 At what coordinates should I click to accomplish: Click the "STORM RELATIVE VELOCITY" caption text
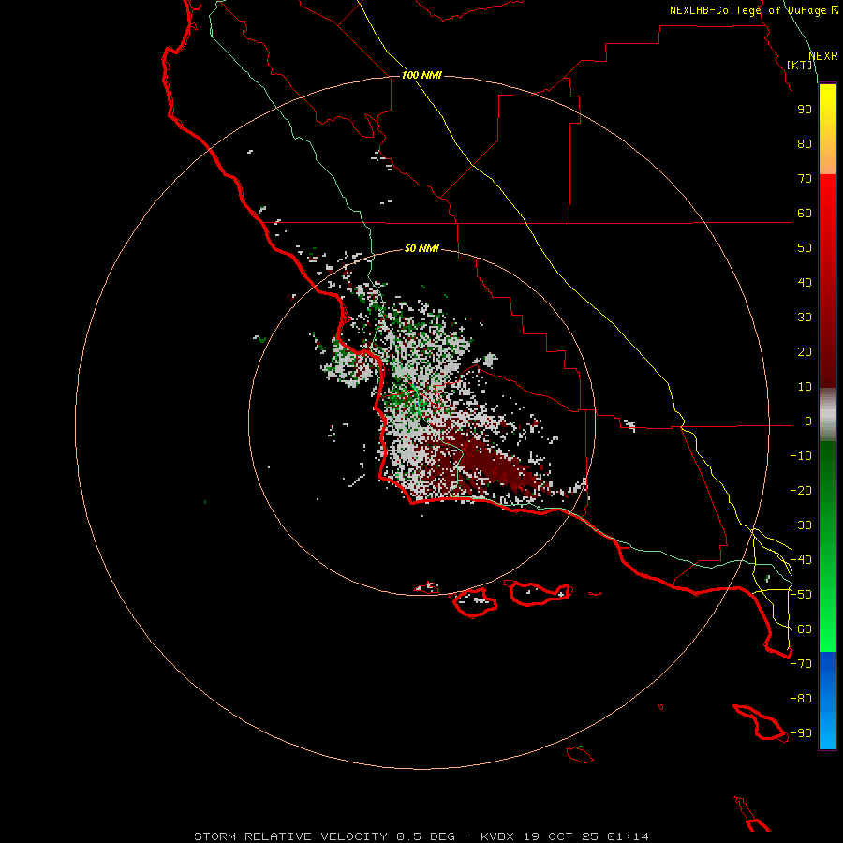pyautogui.click(x=290, y=836)
